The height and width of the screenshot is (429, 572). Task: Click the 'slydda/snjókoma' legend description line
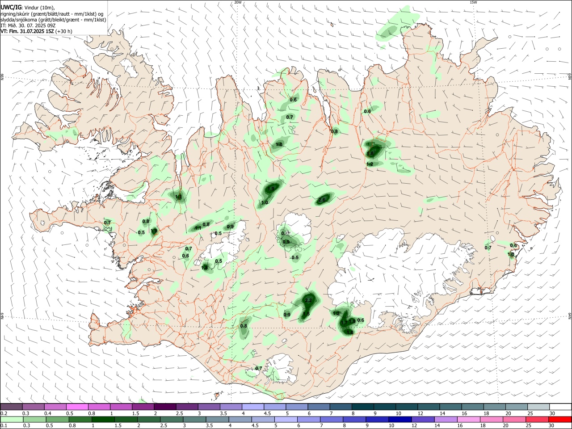point(53,20)
